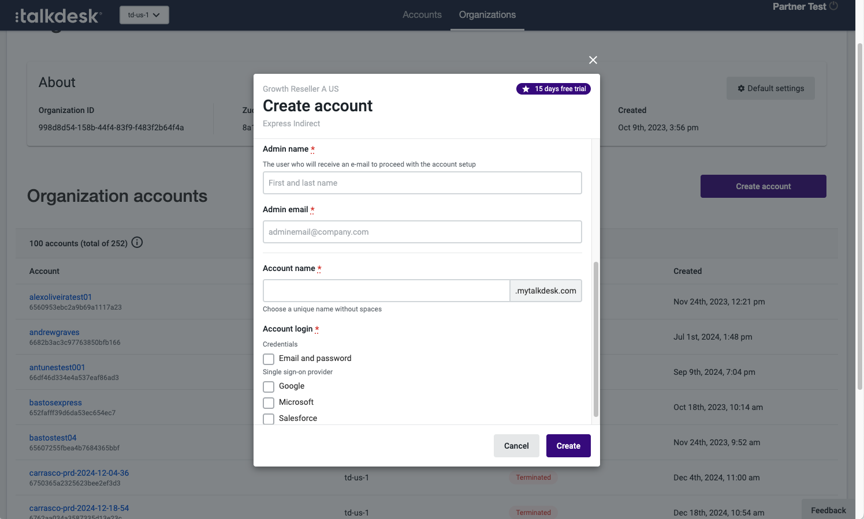Switch to the Accounts tab
The image size is (864, 519).
pyautogui.click(x=422, y=15)
